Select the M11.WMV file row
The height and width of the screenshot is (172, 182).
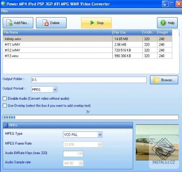87,45
